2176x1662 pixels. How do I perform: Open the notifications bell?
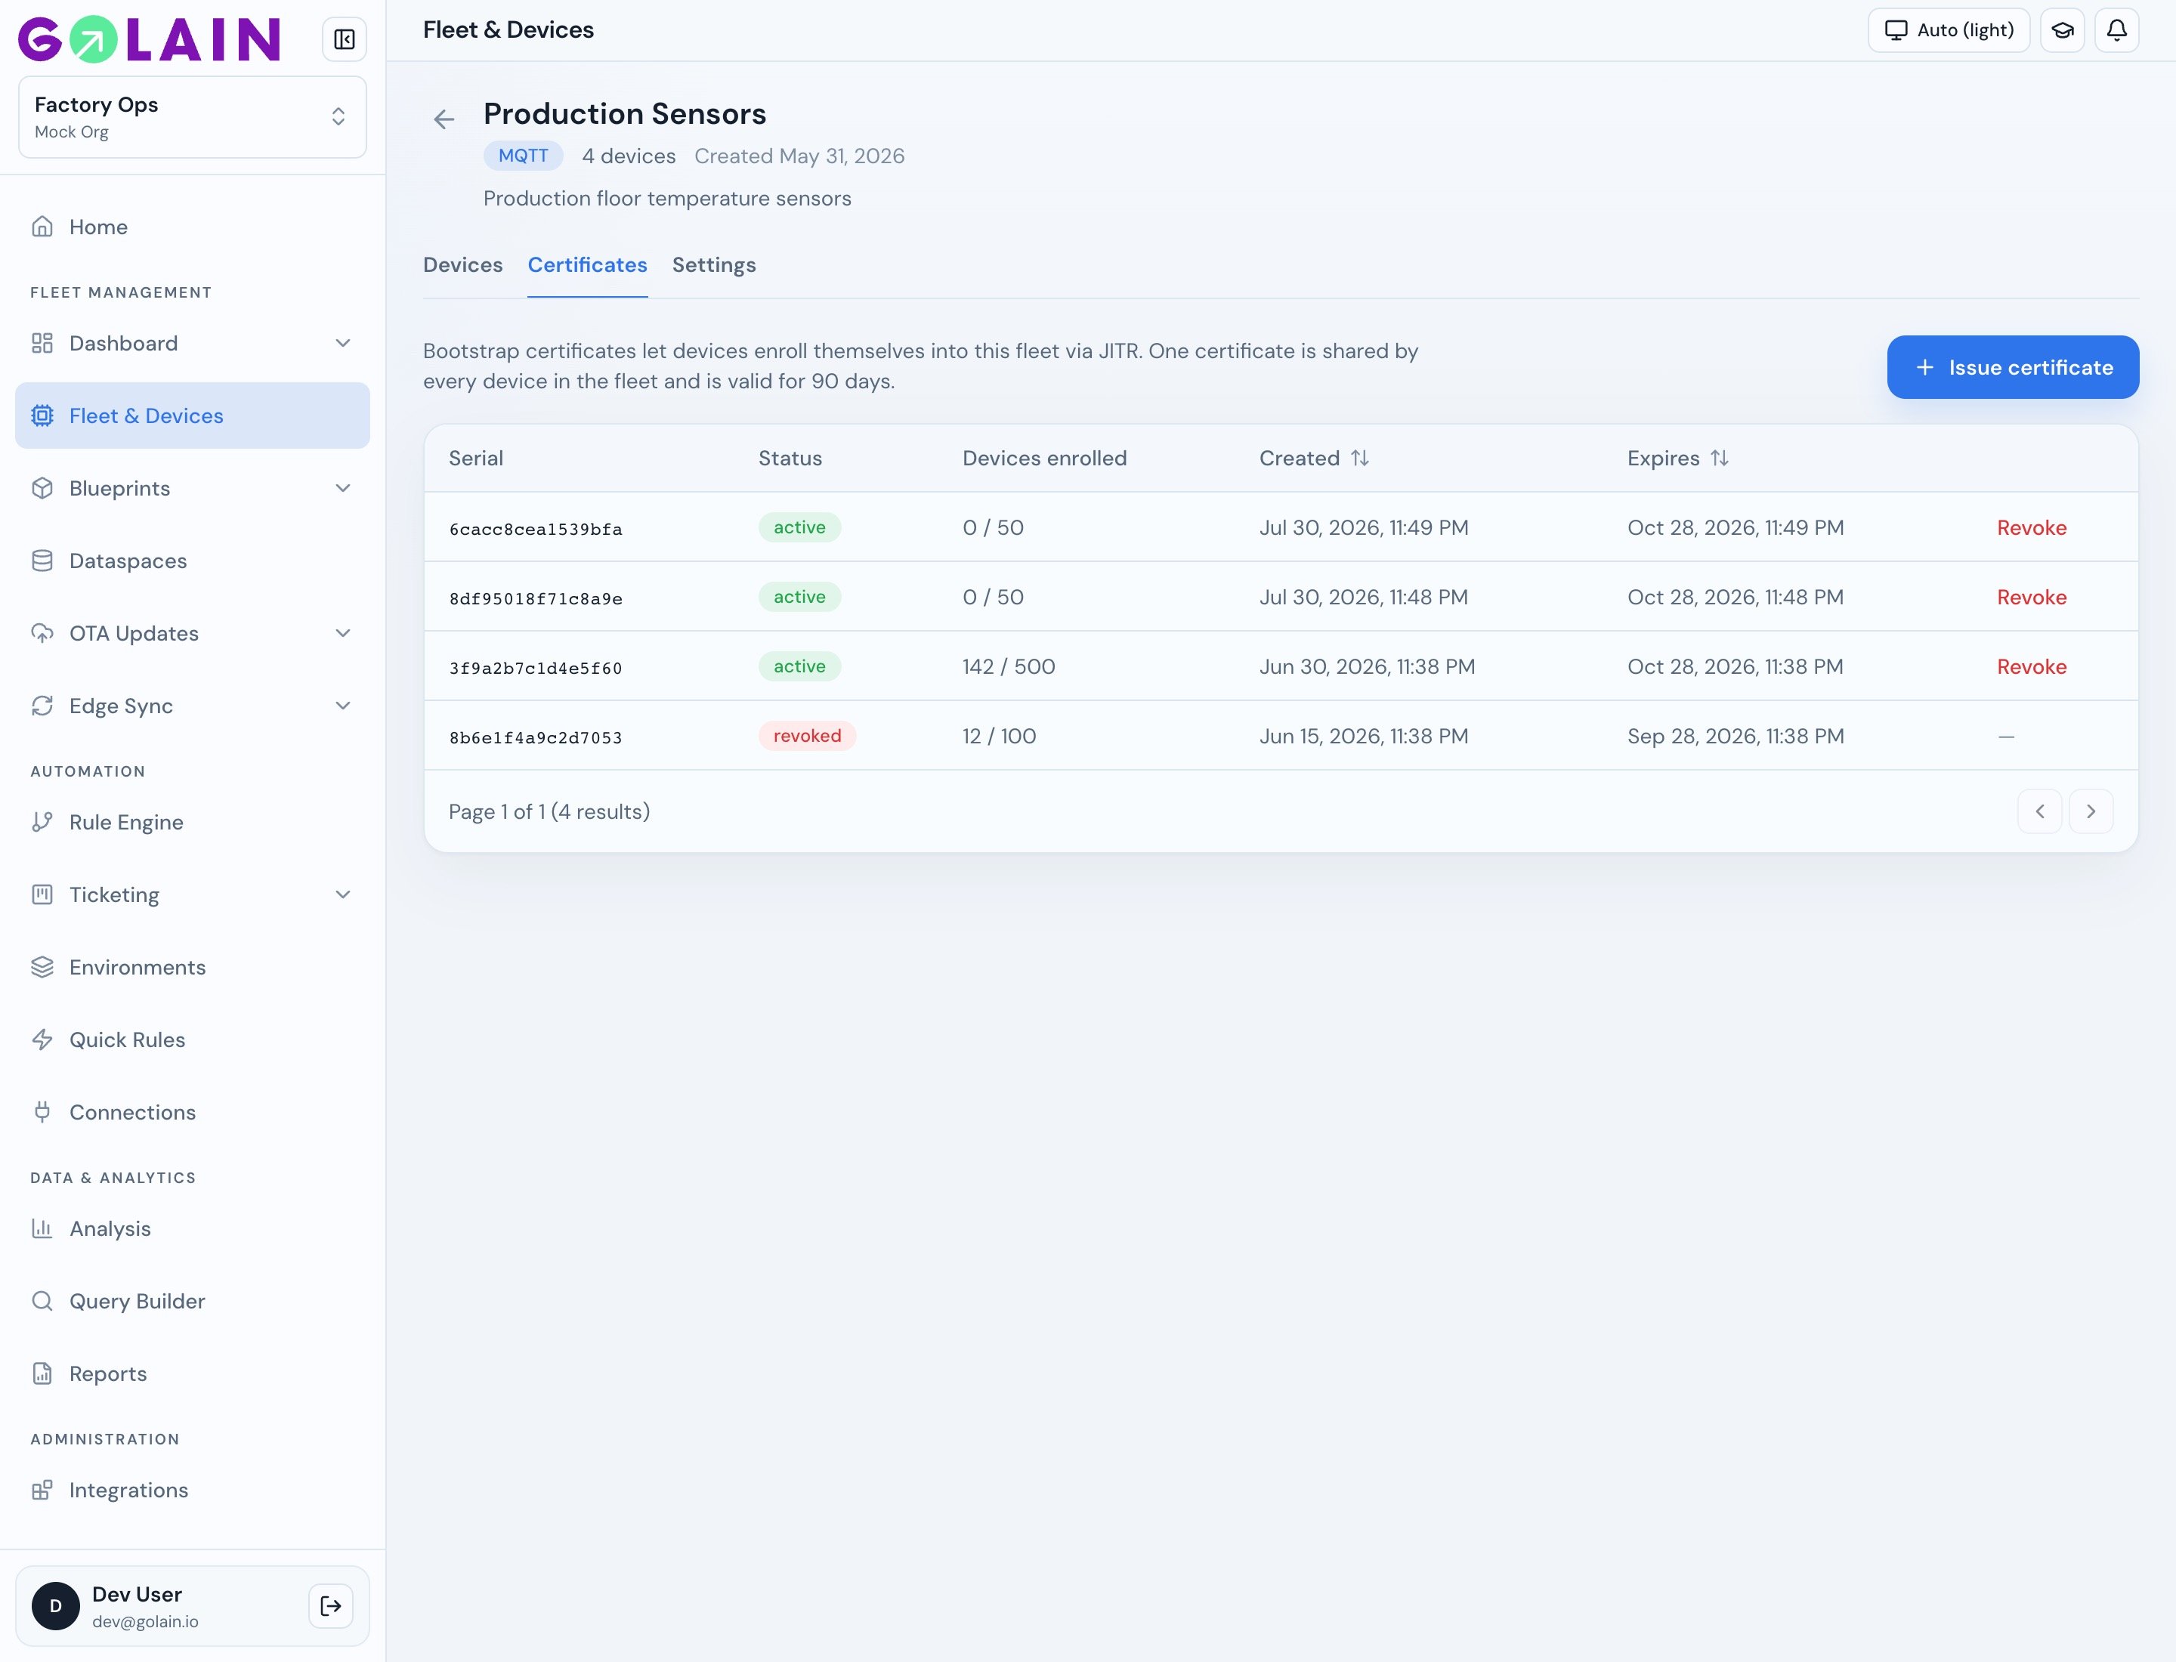click(x=2116, y=29)
